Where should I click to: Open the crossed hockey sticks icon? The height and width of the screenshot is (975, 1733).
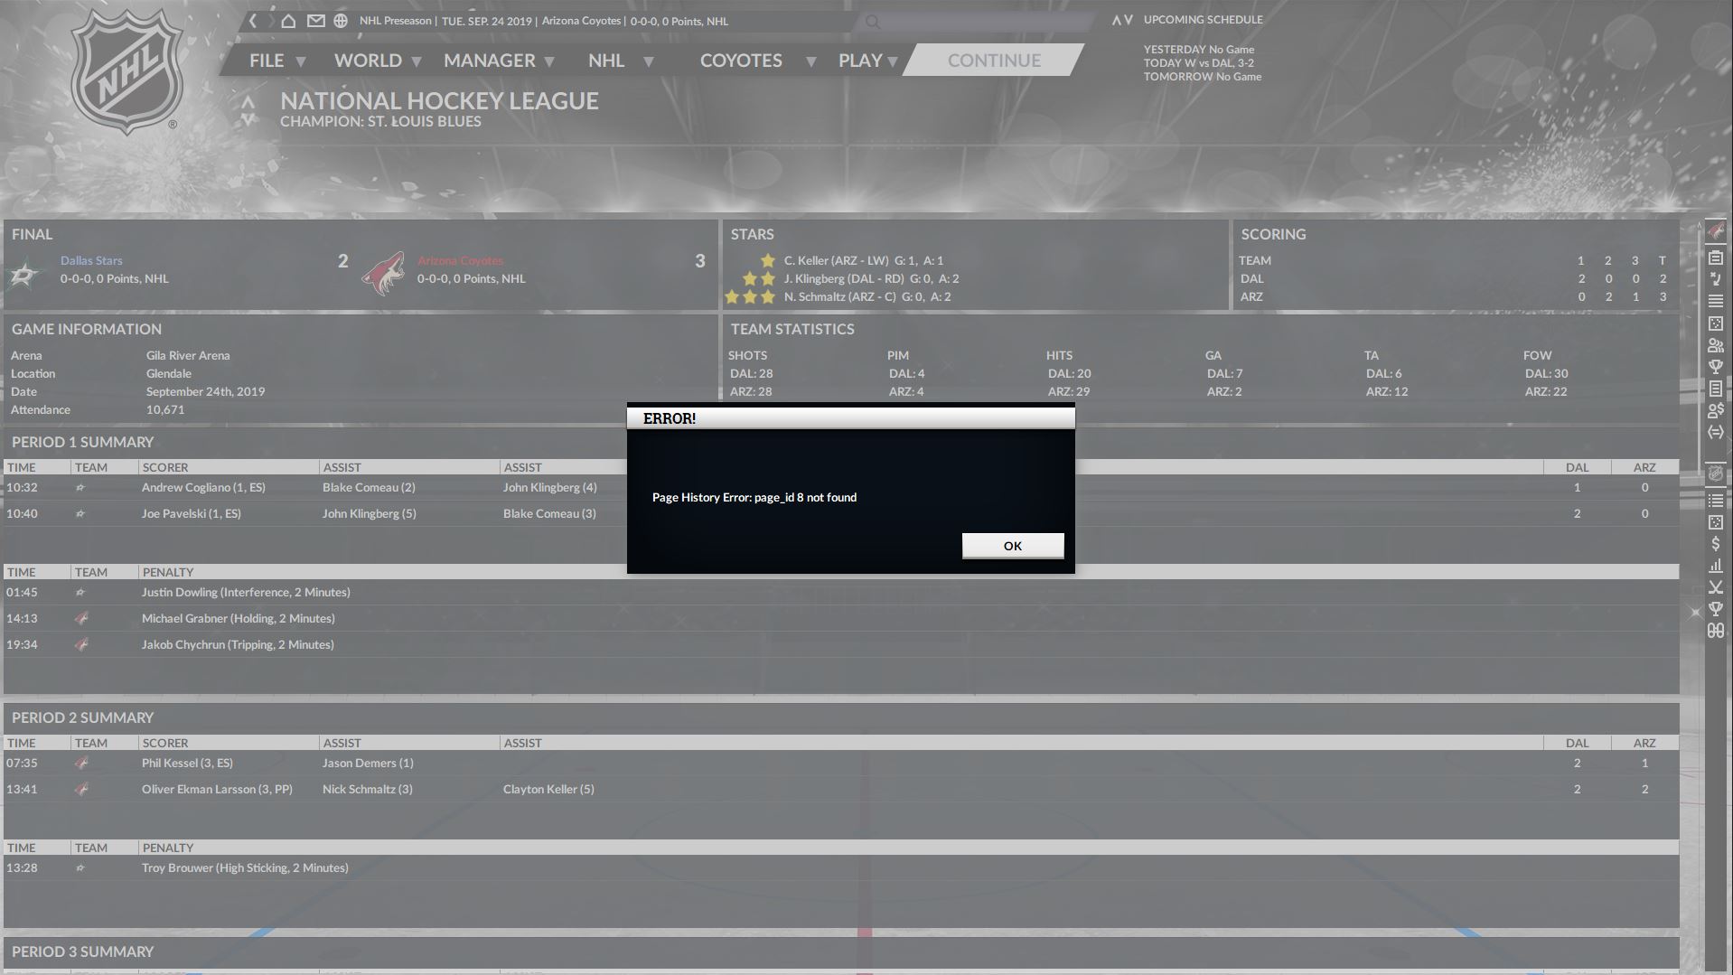tap(1715, 587)
